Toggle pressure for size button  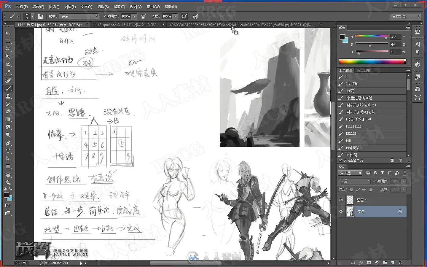click(196, 16)
